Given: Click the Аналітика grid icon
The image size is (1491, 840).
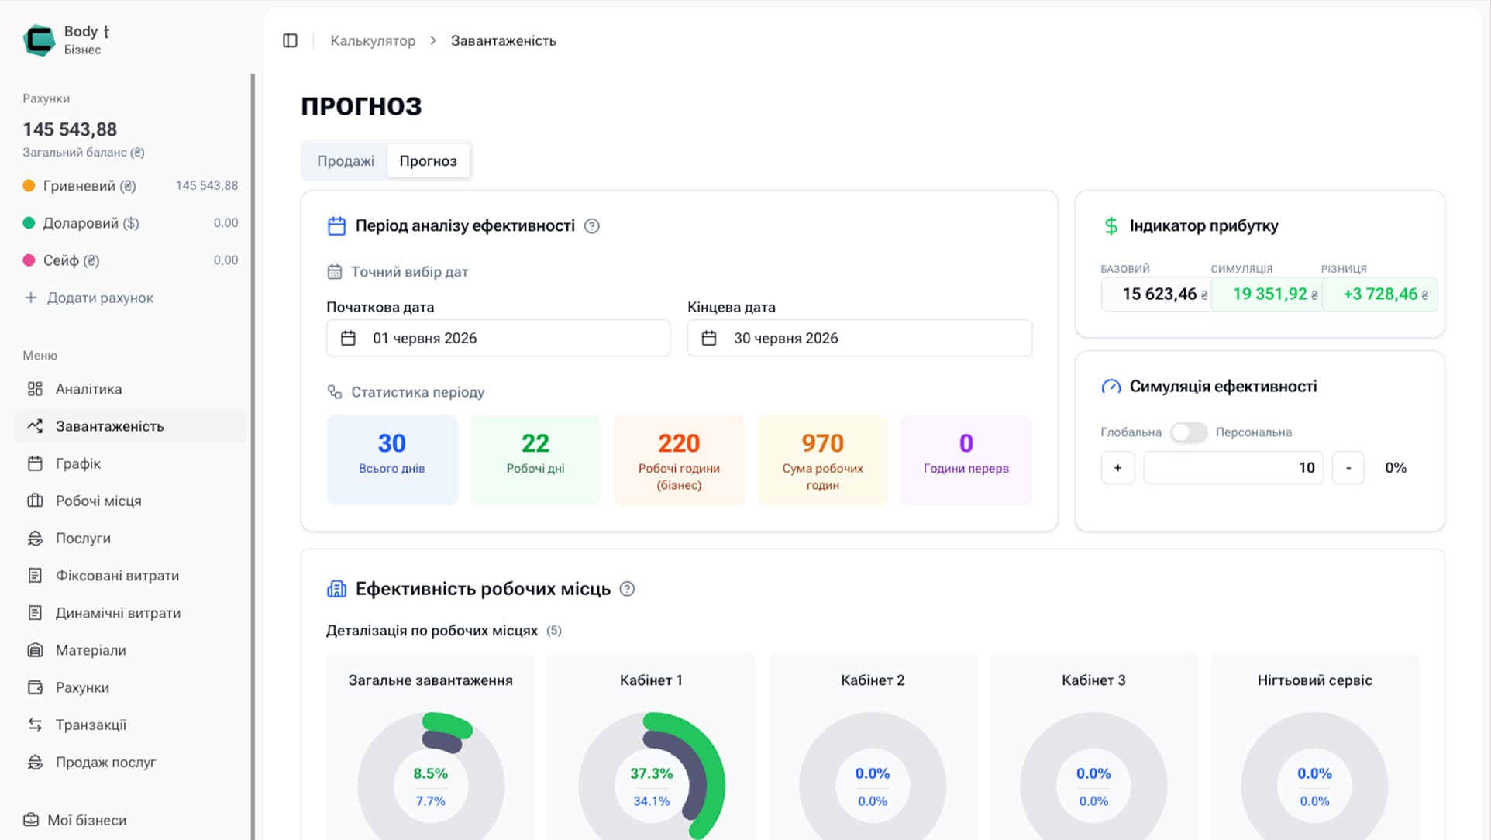Looking at the screenshot, I should pos(35,389).
